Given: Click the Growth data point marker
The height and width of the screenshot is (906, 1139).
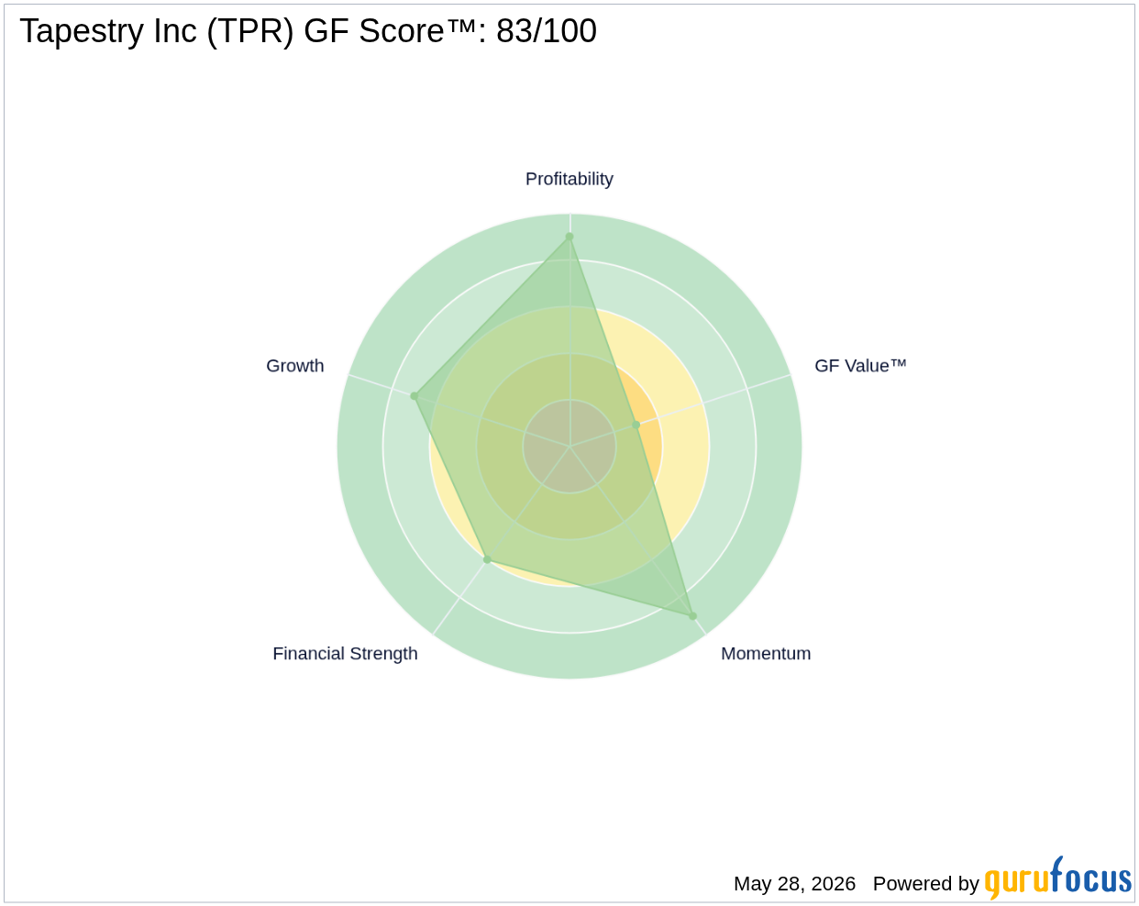Looking at the screenshot, I should [414, 396].
